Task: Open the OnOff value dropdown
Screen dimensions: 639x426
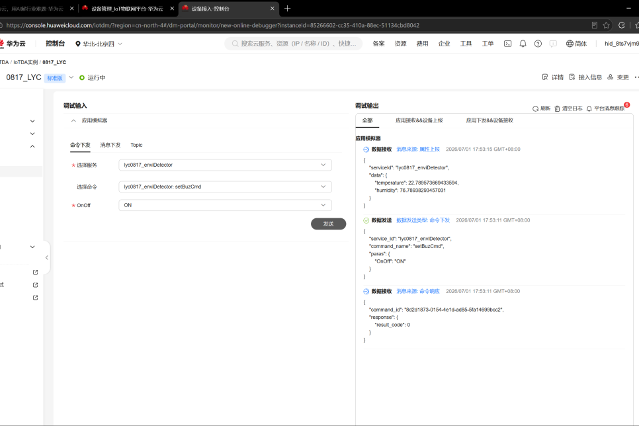Action: (x=225, y=205)
